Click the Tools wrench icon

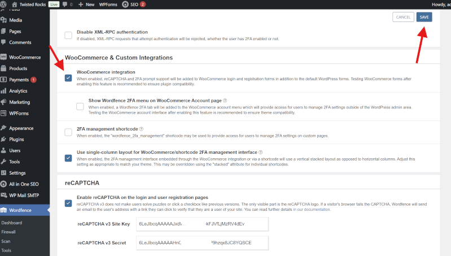[3, 162]
